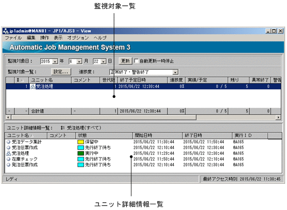This screenshot has height=210, width=287.
Task: Click the コメント header in unit details
Action: pyautogui.click(x=61, y=135)
